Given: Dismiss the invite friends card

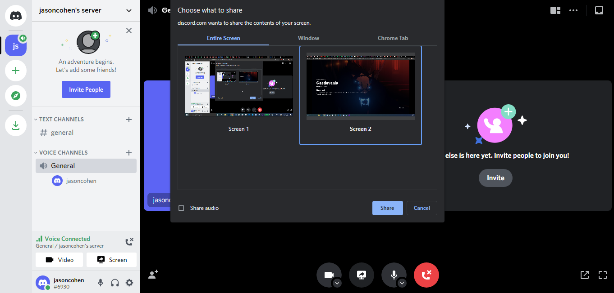Looking at the screenshot, I should pos(129,31).
